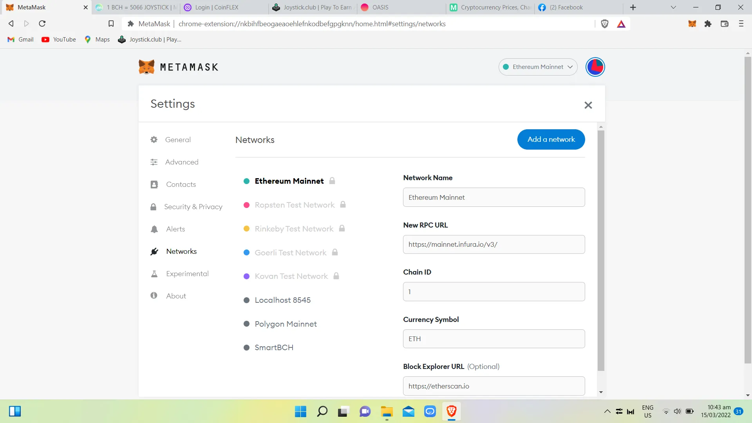Image resolution: width=752 pixels, height=423 pixels.
Task: Click the Network Name input field
Action: [494, 197]
